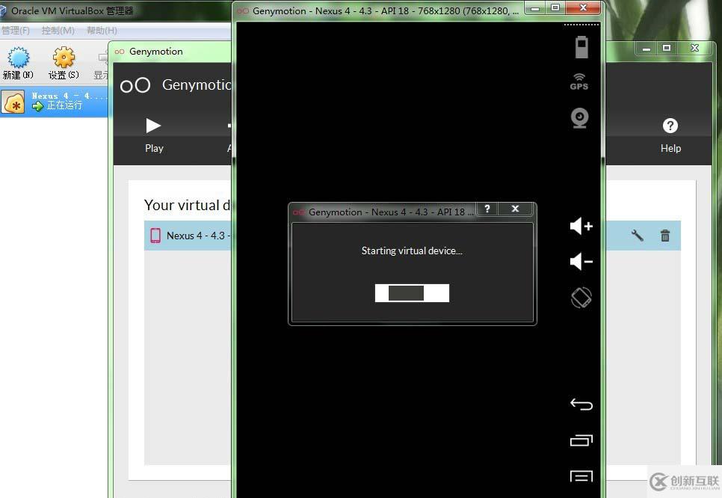The height and width of the screenshot is (498, 722).
Task: Click the Android back navigation icon
Action: pyautogui.click(x=581, y=404)
